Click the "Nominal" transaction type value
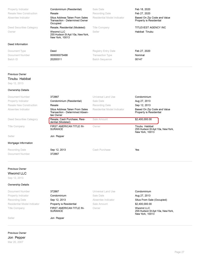200x258 pixels. click(140, 55)
